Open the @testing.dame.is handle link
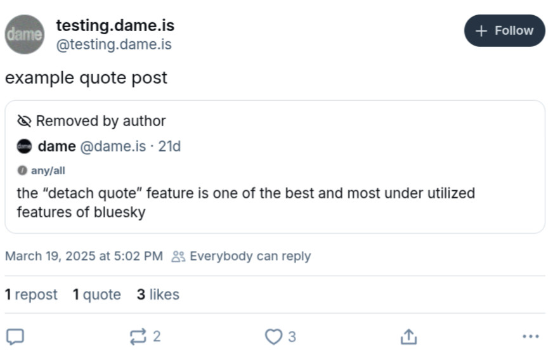Image resolution: width=560 pixels, height=360 pixels. (x=114, y=45)
